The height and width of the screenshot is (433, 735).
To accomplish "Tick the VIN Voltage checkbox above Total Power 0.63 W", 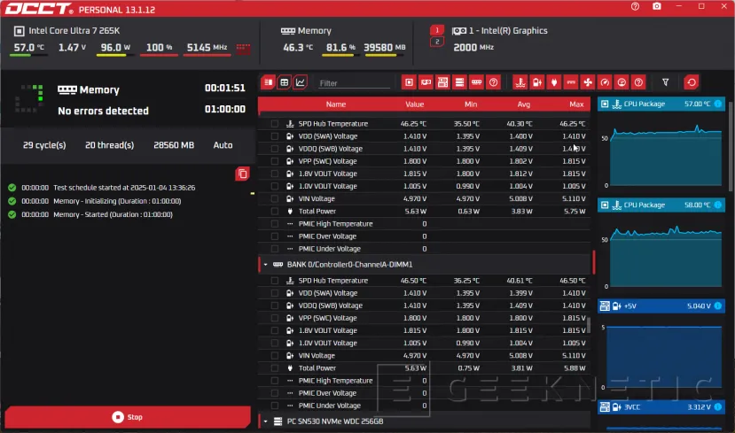I will [x=275, y=199].
